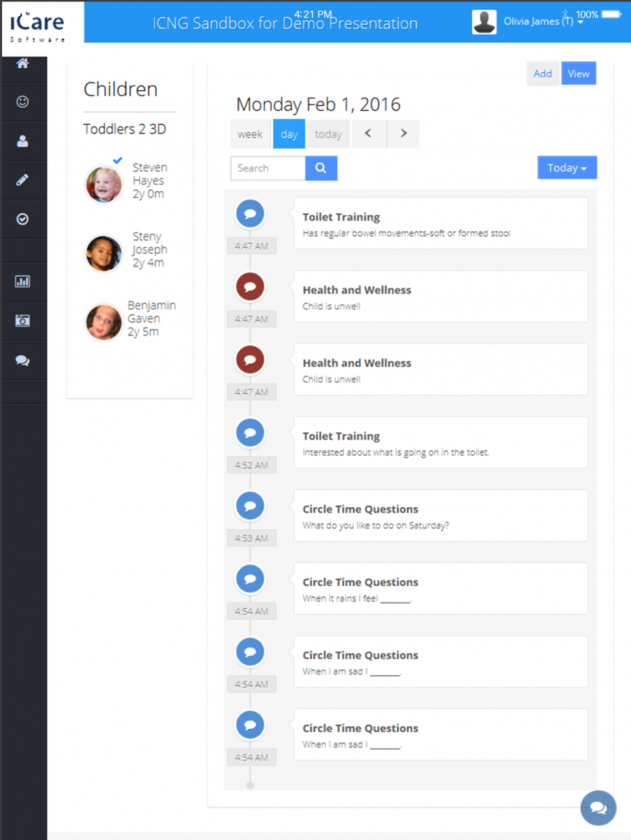Open the Home icon in sidebar

23,63
